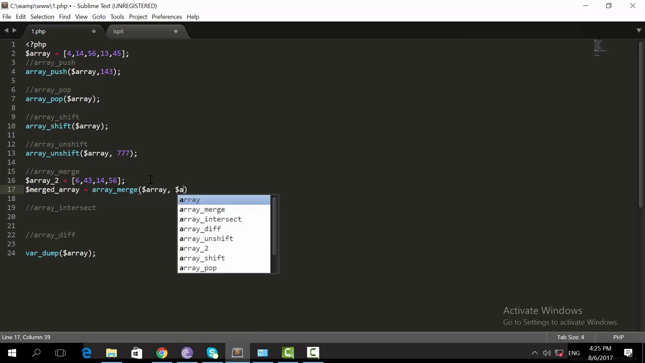Open the purple swirl taskbar application
This screenshot has width=645, height=363.
(187, 353)
